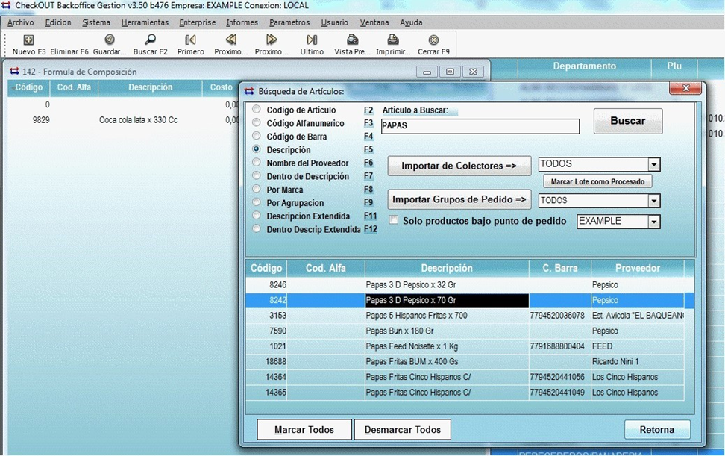This screenshot has width=725, height=456.
Task: Click the Búsqueda de Artículos title icon
Action: [x=249, y=91]
